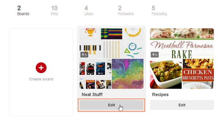
Task: Open the Neat Stuff! board title
Action: (92, 95)
